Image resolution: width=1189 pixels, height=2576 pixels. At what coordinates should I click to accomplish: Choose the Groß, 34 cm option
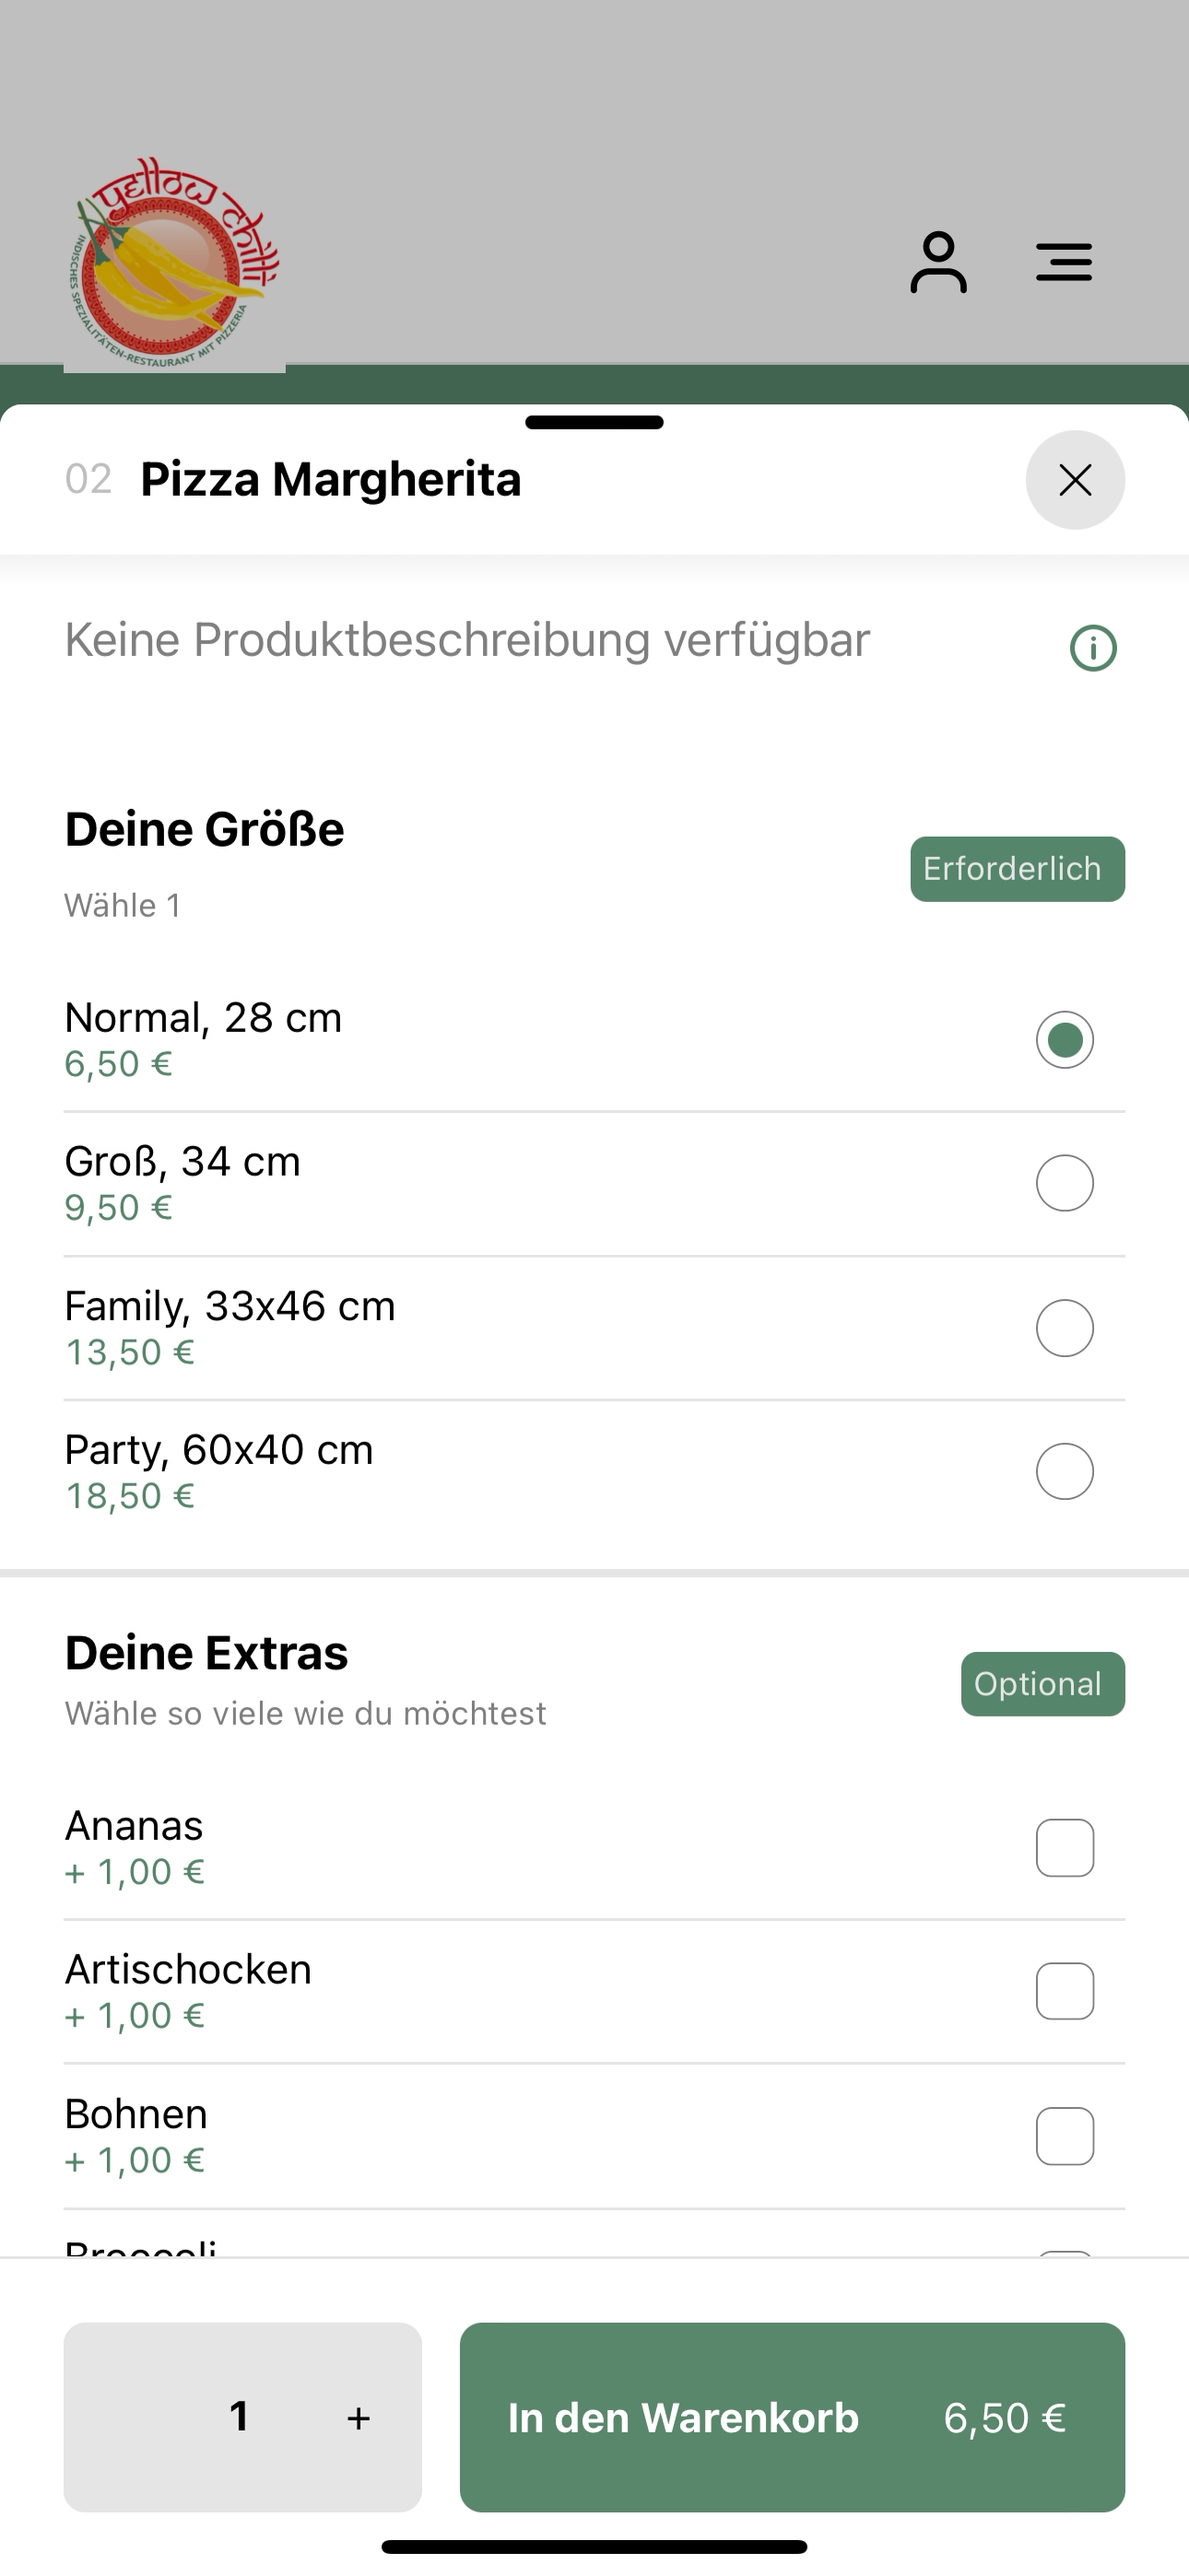(594, 1184)
